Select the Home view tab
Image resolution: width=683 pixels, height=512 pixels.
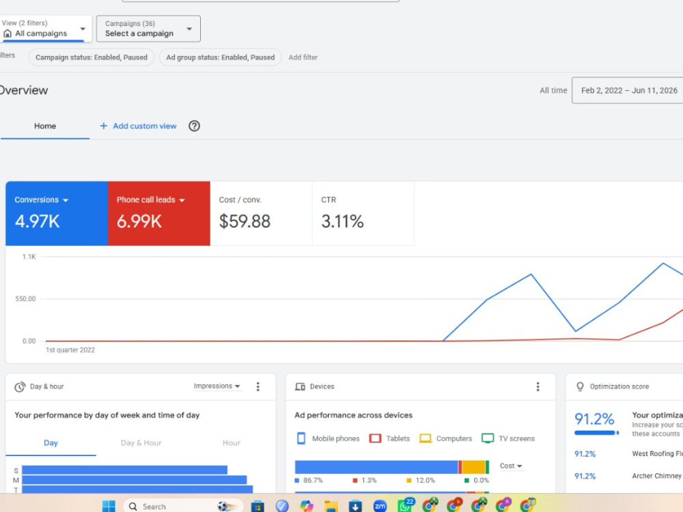pos(45,126)
